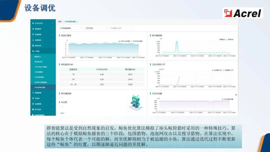The image size is (270, 152).
Task: Click the 指标体系 edit icon
Action: tap(33, 46)
